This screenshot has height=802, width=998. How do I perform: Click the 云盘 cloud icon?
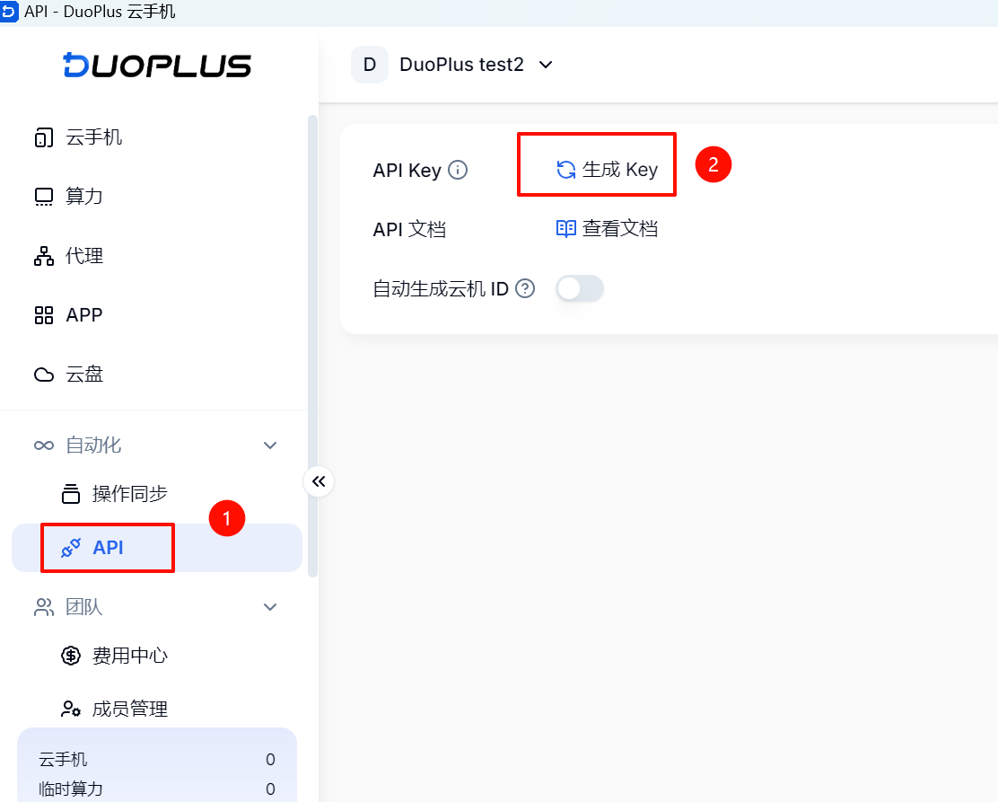click(x=44, y=375)
